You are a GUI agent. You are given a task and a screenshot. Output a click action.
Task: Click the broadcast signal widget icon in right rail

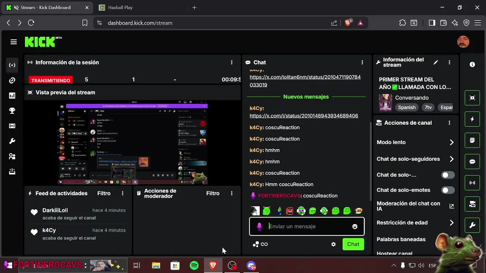pyautogui.click(x=472, y=183)
